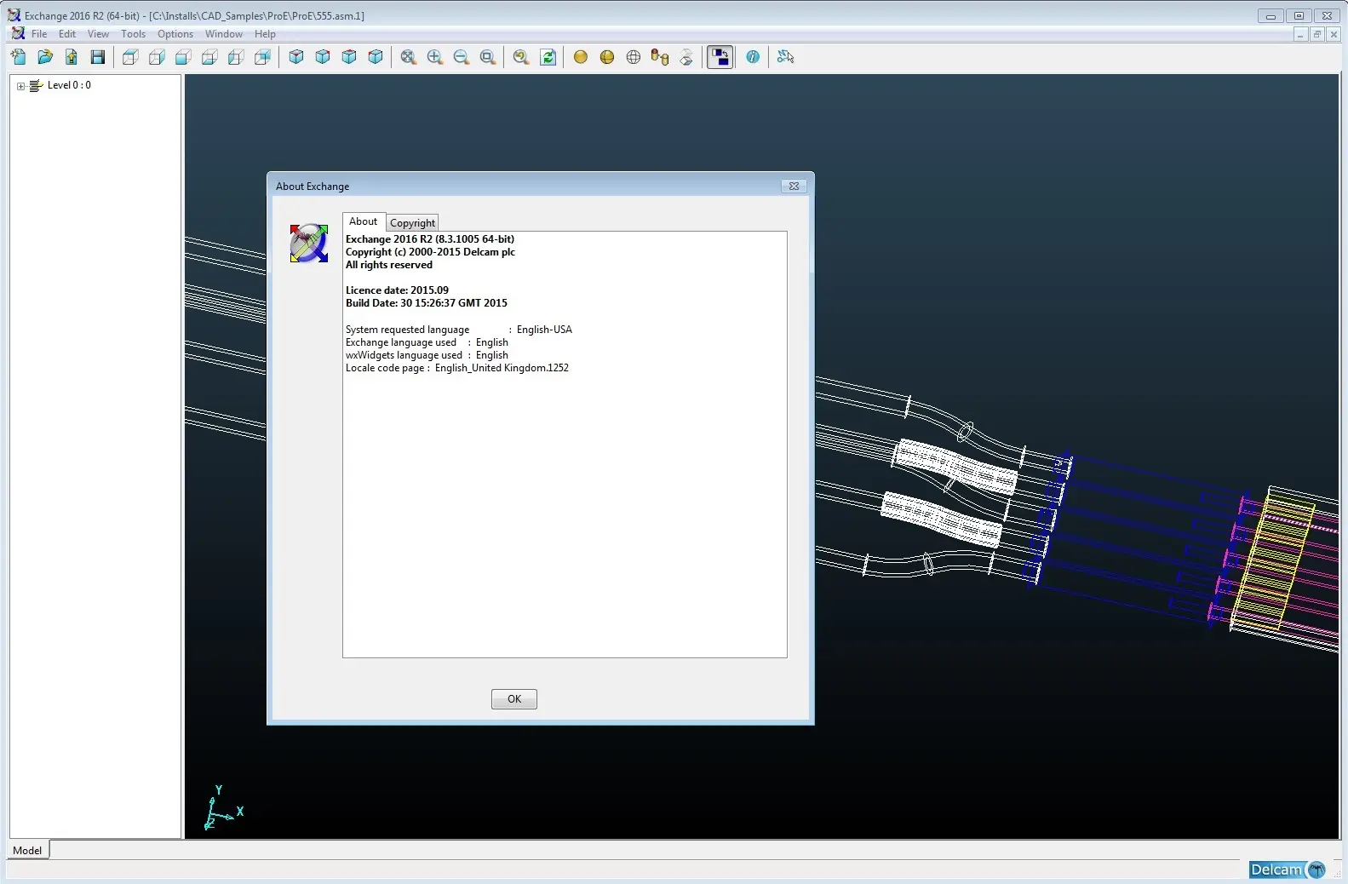This screenshot has height=884, width=1348.
Task: Click OK in About Exchange dialog
Action: click(x=514, y=699)
